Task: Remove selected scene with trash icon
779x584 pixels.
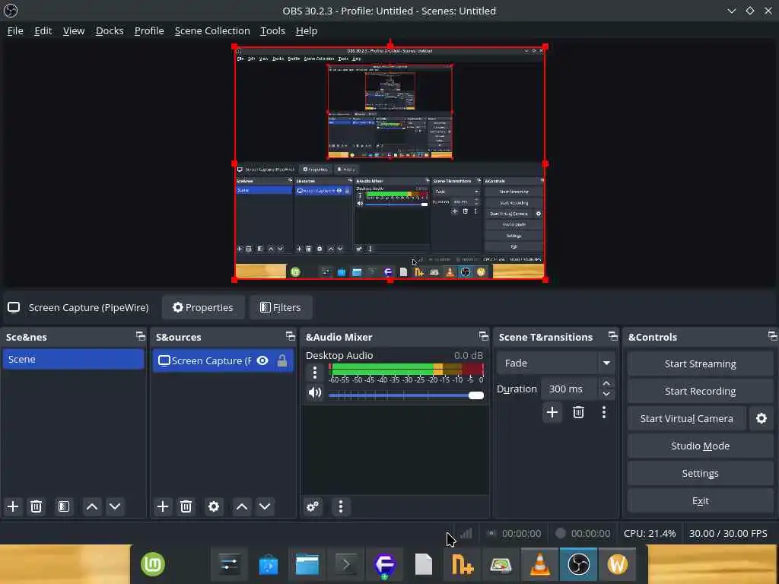Action: [36, 506]
